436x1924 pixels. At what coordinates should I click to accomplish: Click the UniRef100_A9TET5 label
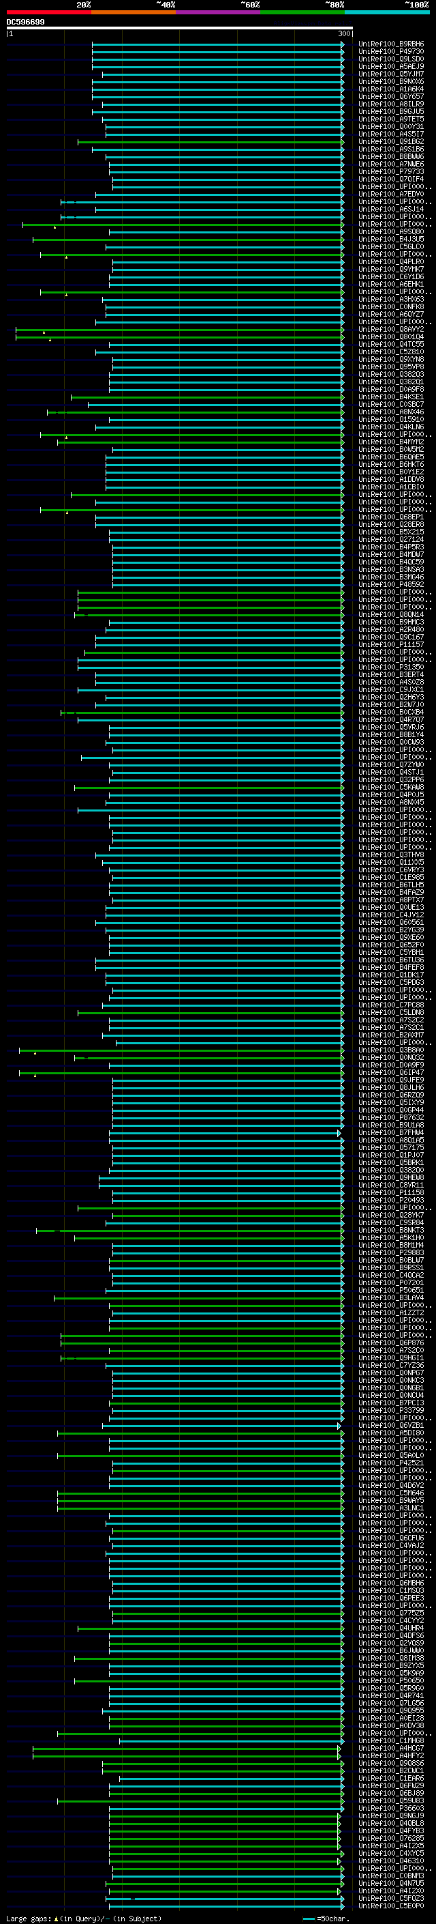coord(390,119)
